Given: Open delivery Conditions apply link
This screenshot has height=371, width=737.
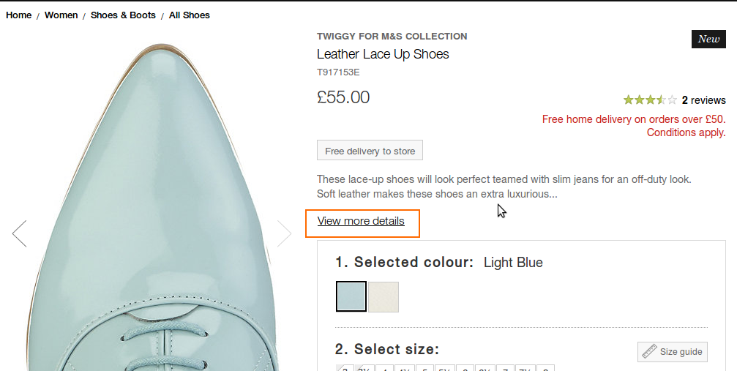Looking at the screenshot, I should point(686,132).
